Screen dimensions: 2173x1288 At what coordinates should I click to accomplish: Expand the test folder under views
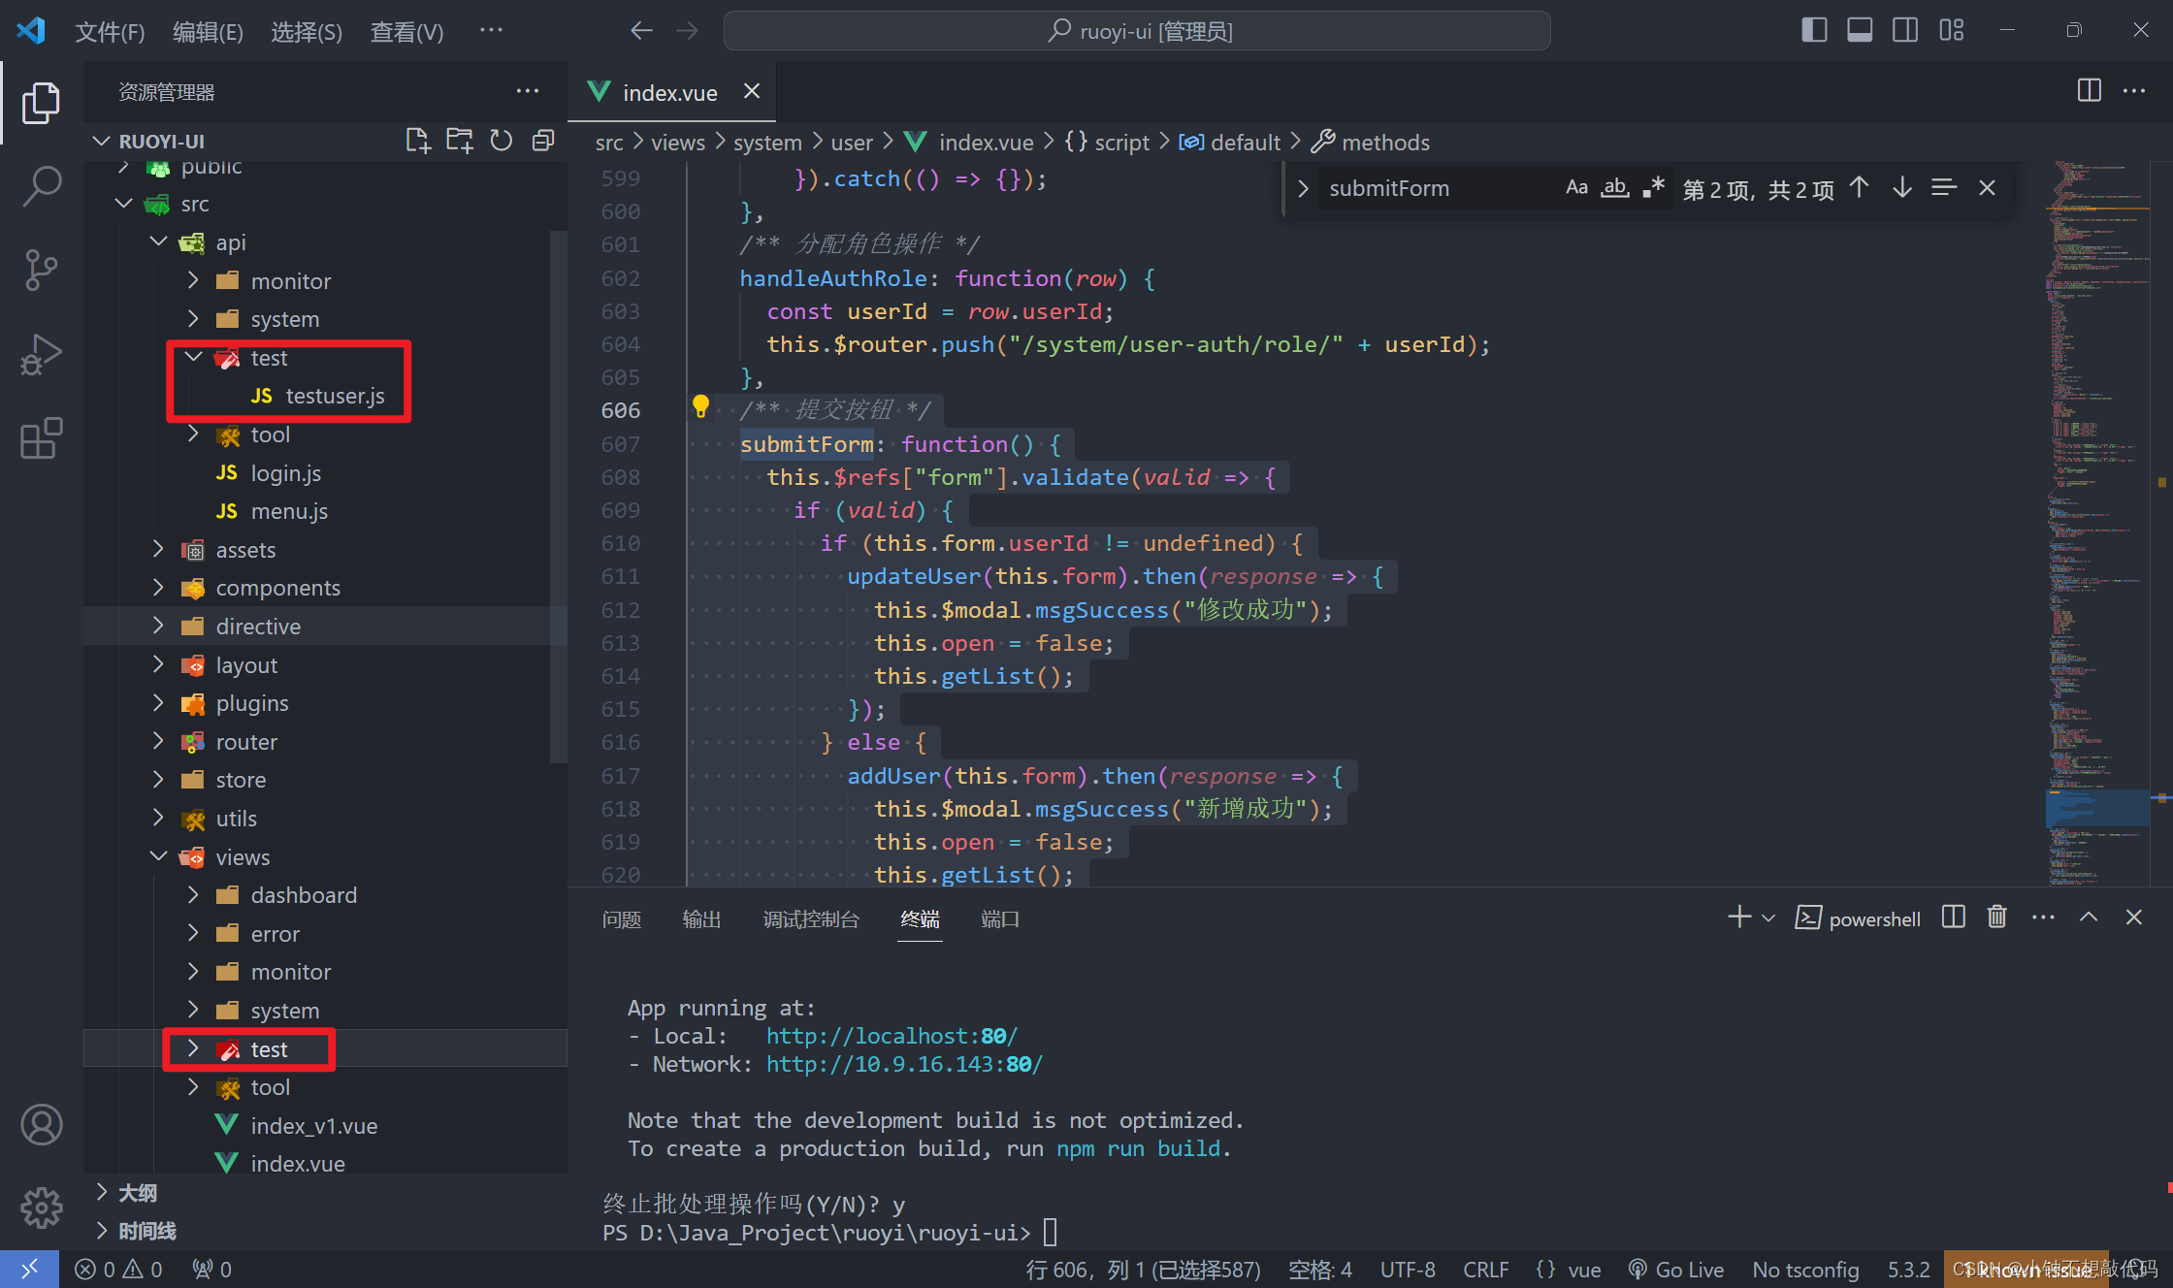267,1047
